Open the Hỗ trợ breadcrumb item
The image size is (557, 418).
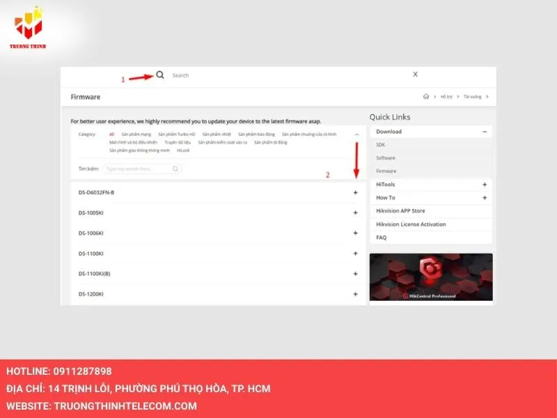coord(446,96)
